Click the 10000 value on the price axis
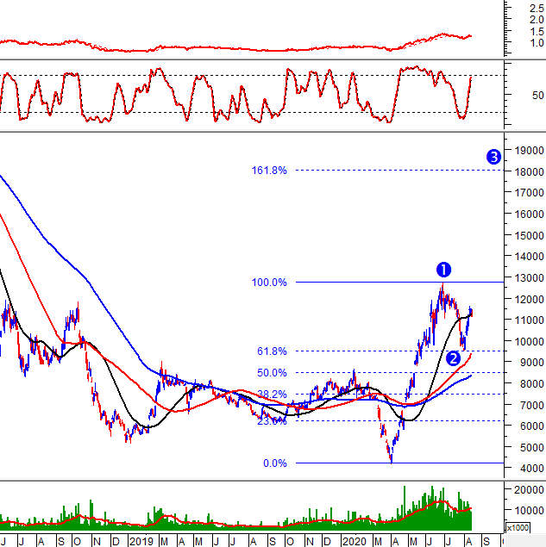The width and height of the screenshot is (546, 547). [529, 341]
